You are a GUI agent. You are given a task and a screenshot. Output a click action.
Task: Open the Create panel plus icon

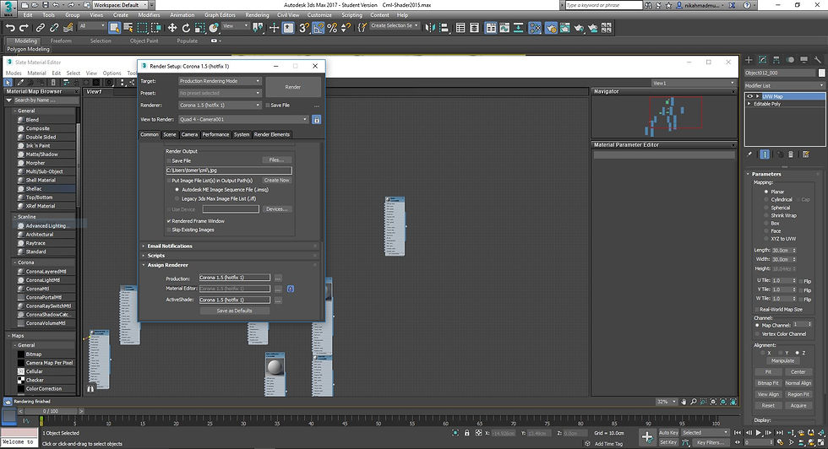[749, 60]
